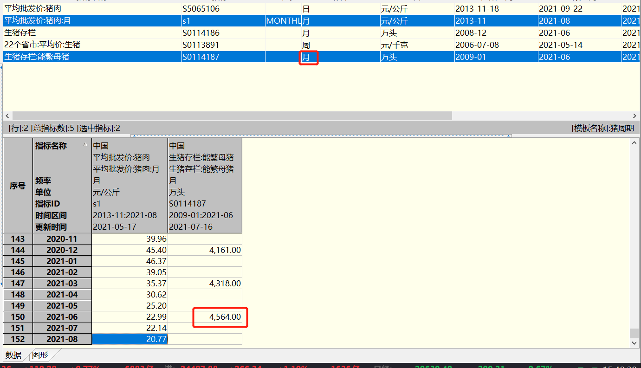Select the 20.77 cell for 2021-08
641x368 pixels.
[x=129, y=339]
